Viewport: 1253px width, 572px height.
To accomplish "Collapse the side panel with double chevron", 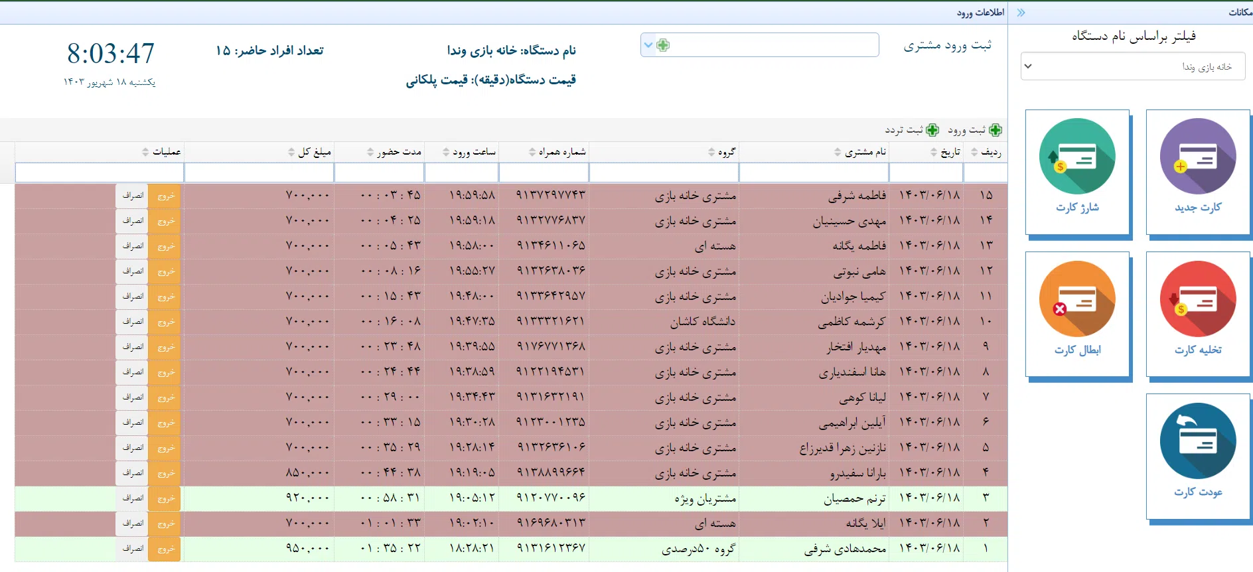I will pos(1021,13).
